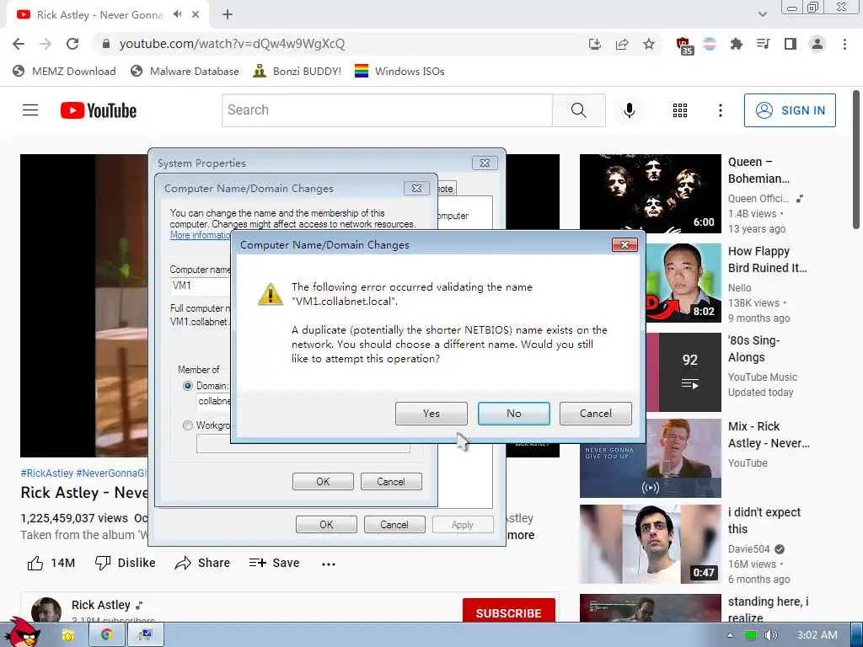Click Share under the video

pos(202,563)
